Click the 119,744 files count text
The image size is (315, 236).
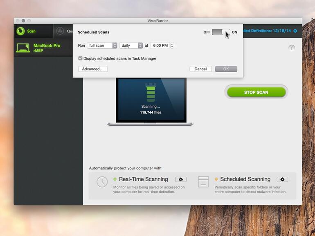[151, 112]
